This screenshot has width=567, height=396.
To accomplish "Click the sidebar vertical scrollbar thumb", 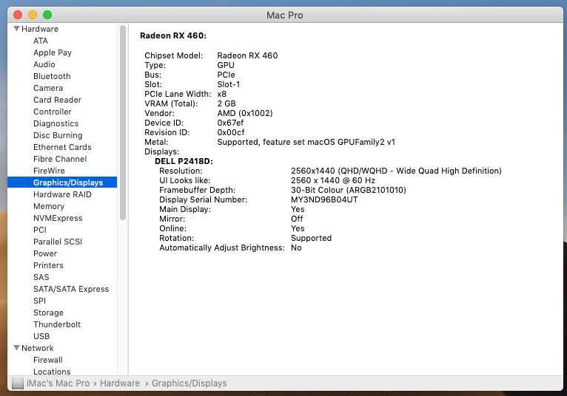I will click(123, 123).
